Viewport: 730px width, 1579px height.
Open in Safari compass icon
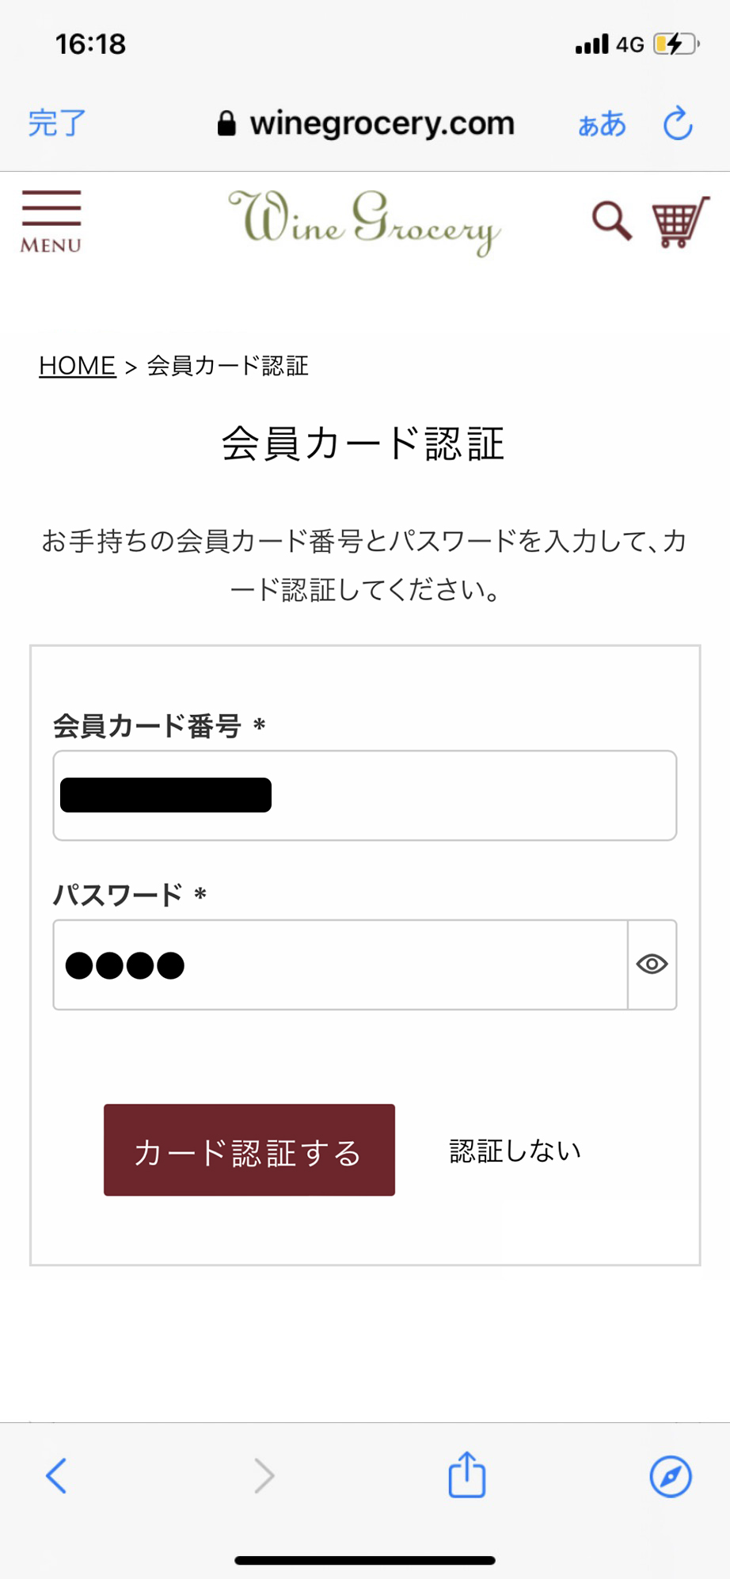[x=671, y=1476]
